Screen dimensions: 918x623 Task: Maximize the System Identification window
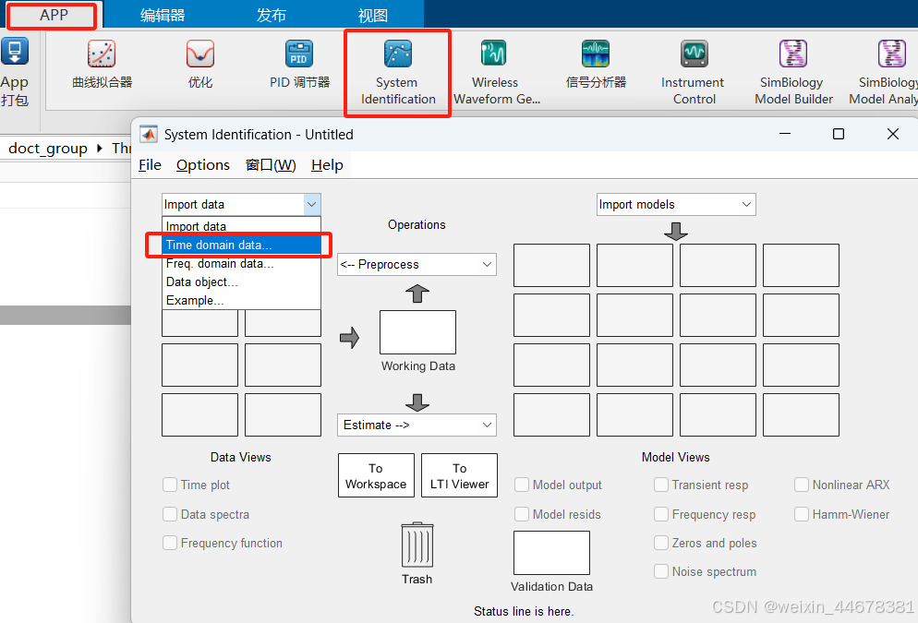[839, 134]
